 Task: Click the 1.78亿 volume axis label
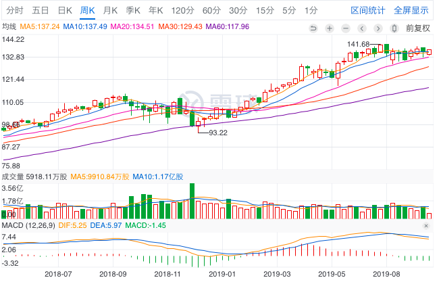tap(12, 201)
